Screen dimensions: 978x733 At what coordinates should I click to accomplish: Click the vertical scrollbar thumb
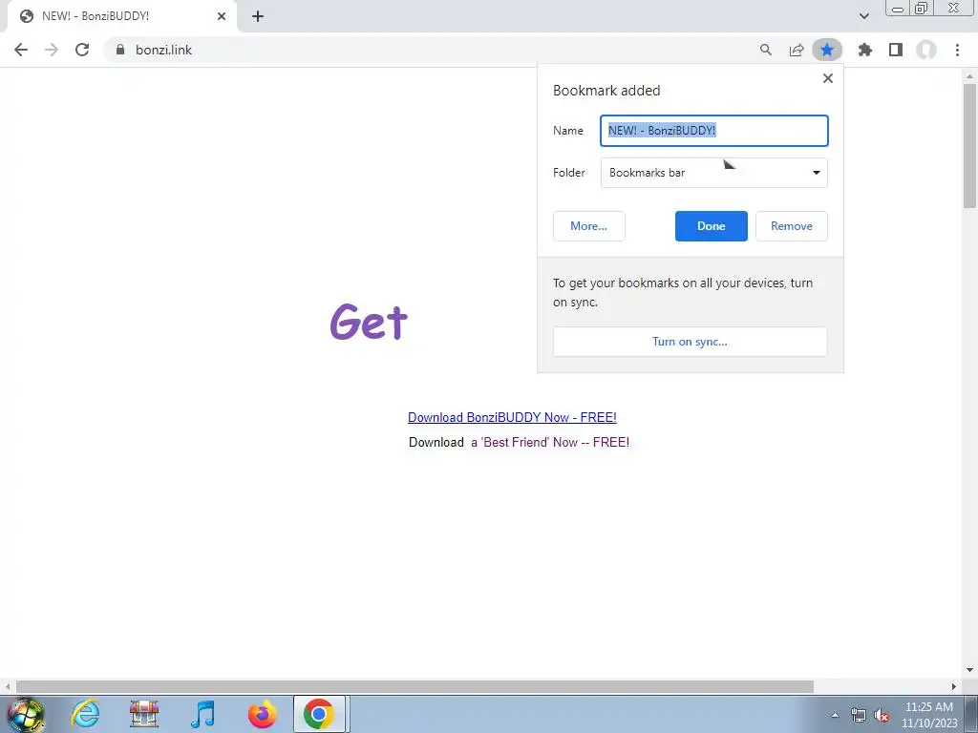[x=970, y=145]
